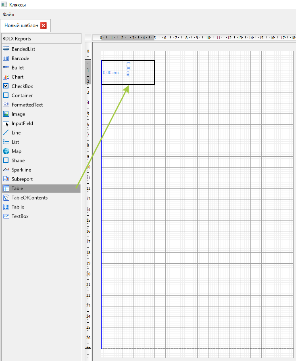Click the CheckBox toolbox item icon
296x361 pixels.
click(x=6, y=86)
